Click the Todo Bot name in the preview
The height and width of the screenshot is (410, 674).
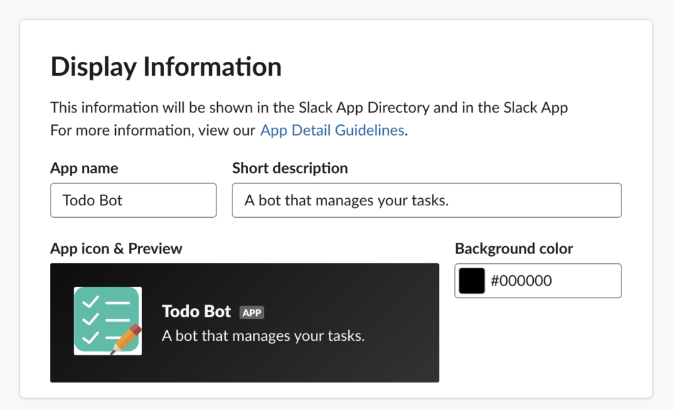(196, 311)
